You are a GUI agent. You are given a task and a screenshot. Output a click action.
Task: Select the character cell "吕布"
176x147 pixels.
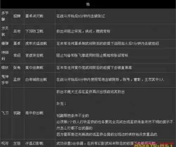[x=17, y=31]
